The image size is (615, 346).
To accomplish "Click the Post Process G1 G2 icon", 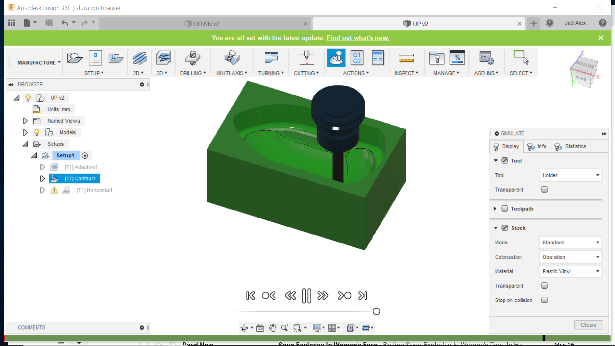I will point(357,58).
